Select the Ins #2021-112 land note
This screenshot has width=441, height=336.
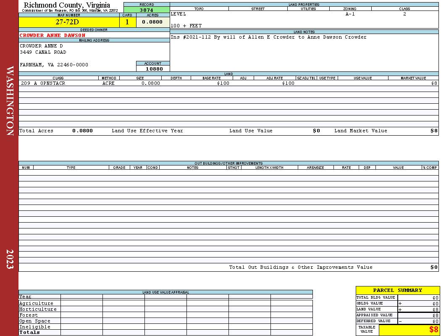[x=269, y=37]
